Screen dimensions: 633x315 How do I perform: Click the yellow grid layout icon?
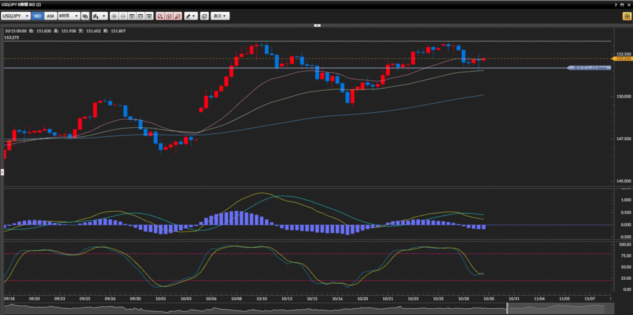tap(626, 15)
